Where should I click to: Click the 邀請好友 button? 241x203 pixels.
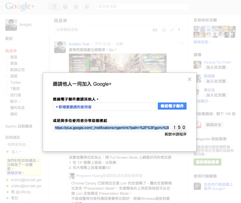tap(214, 125)
